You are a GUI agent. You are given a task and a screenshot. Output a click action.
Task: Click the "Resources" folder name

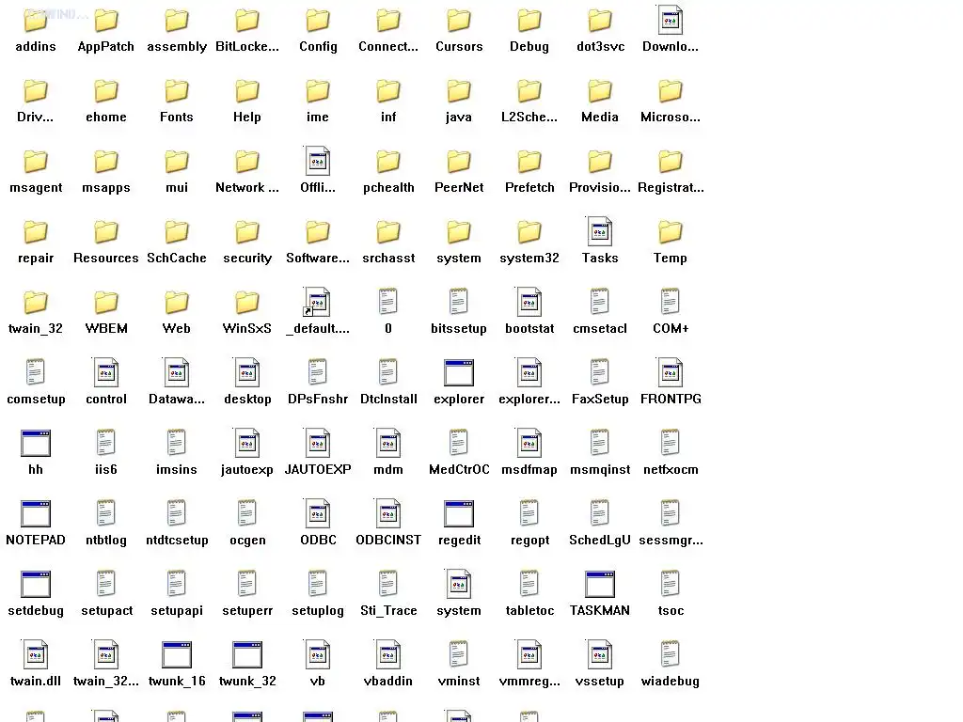[x=105, y=258]
